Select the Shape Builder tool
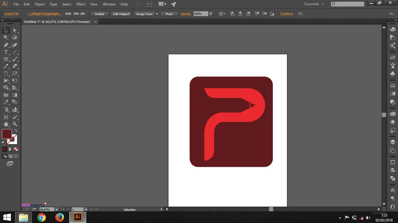Viewport: 398px width, 223px height. point(6,88)
